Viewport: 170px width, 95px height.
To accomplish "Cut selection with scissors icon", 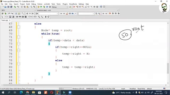I will (x=22, y=7).
